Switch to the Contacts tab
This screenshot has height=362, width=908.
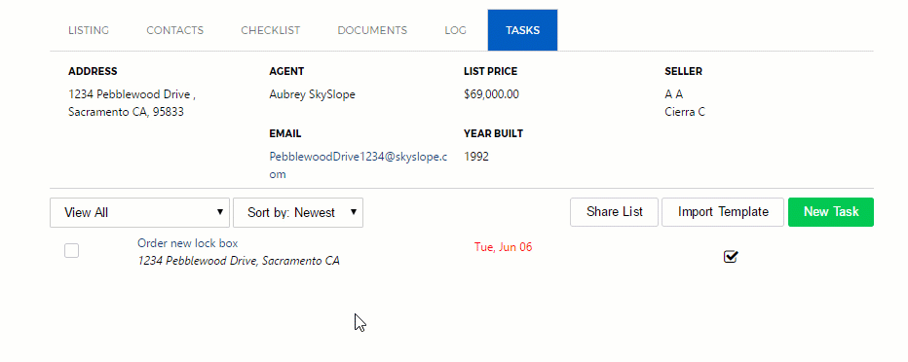point(175,30)
